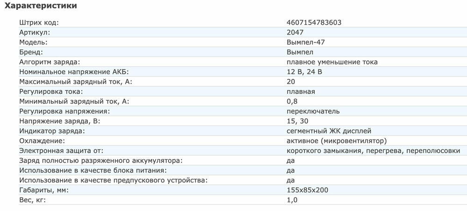This screenshot has width=467, height=211.
Task: Click the 'Характеристики' heading
Action: pyautogui.click(x=41, y=6)
